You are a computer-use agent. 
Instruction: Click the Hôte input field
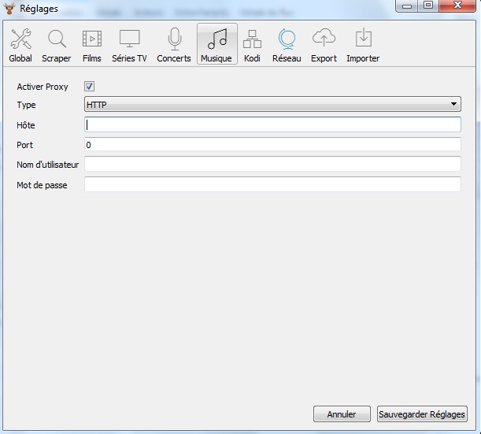[x=272, y=124]
